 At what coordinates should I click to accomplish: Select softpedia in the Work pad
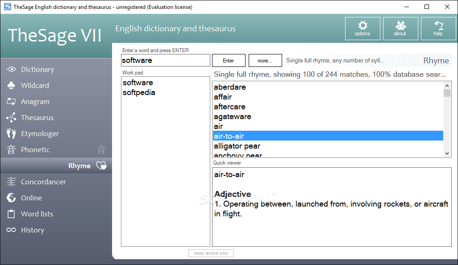coord(139,92)
